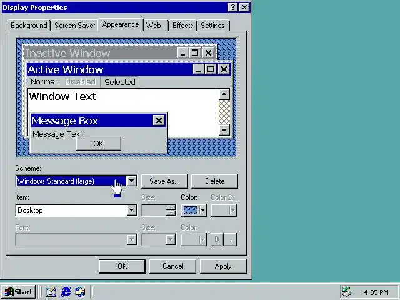Click the Disabled menu item in preview
Image resolution: width=400 pixels, height=300 pixels.
click(x=81, y=82)
